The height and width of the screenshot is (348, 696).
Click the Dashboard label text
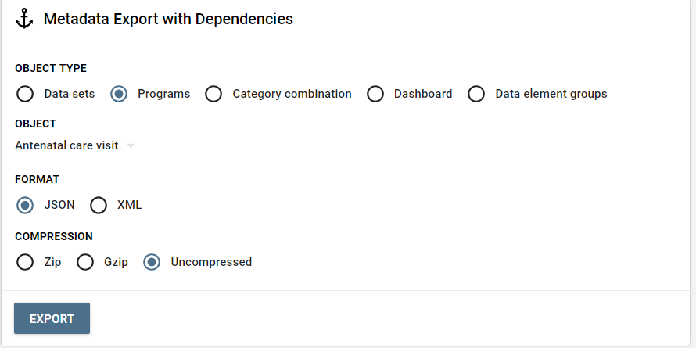[422, 94]
